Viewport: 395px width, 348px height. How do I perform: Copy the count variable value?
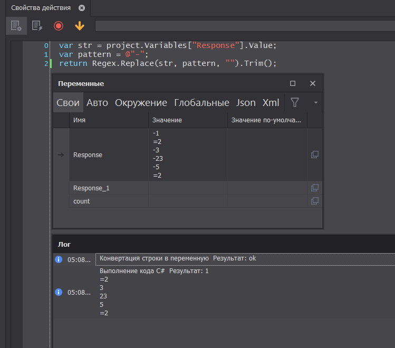tap(314, 201)
